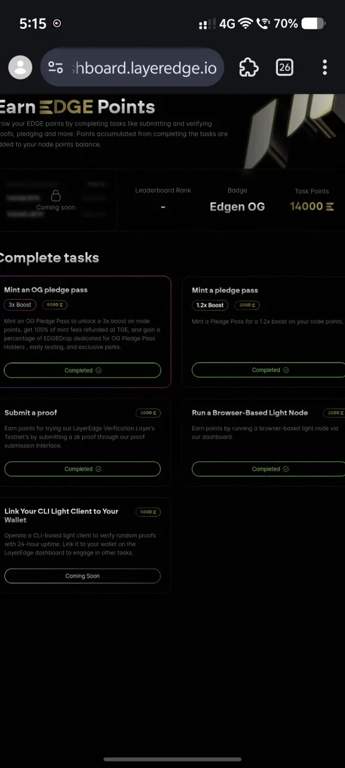Open the browser profile avatar
345x768 pixels.
(20, 67)
